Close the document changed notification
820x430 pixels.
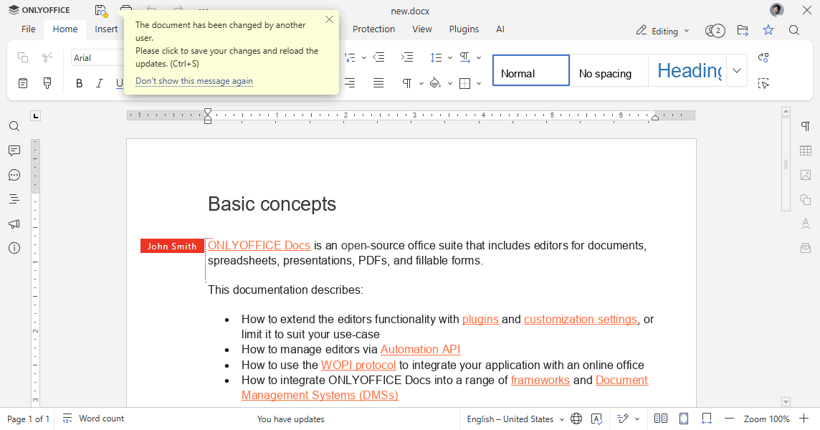[x=329, y=19]
